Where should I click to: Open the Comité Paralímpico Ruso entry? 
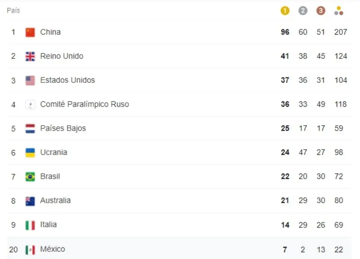pos(85,104)
